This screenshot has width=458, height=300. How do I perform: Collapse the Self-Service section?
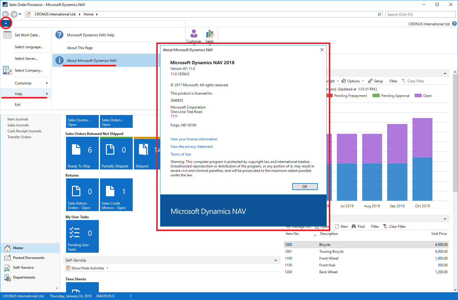coord(276,260)
